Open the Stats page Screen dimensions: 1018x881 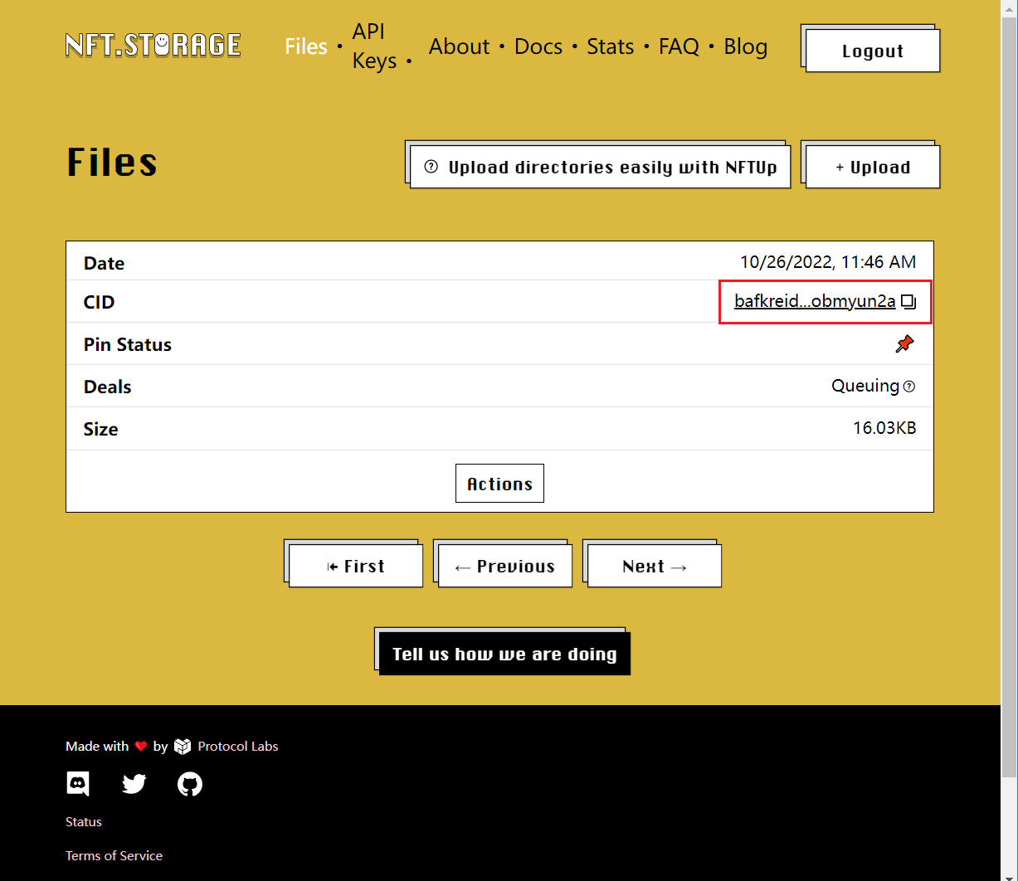tap(610, 46)
